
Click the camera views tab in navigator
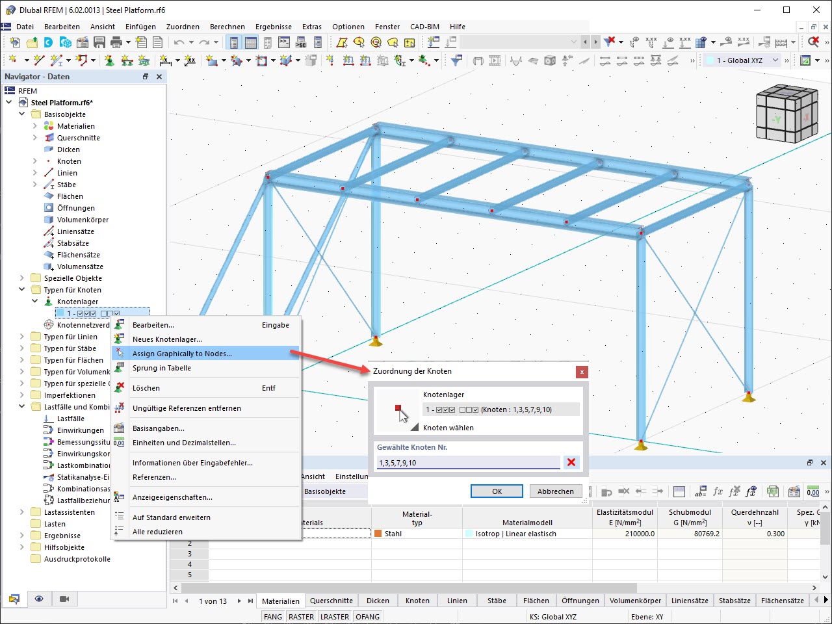pos(64,599)
